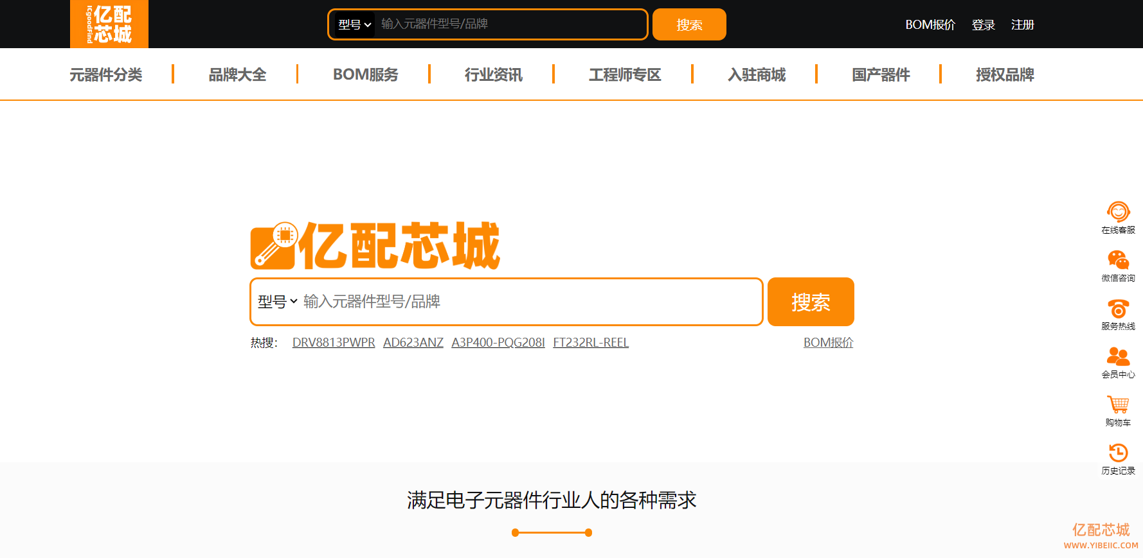Open the BOM报价 link below search box
Image resolution: width=1143 pixels, height=558 pixels.
tap(828, 343)
